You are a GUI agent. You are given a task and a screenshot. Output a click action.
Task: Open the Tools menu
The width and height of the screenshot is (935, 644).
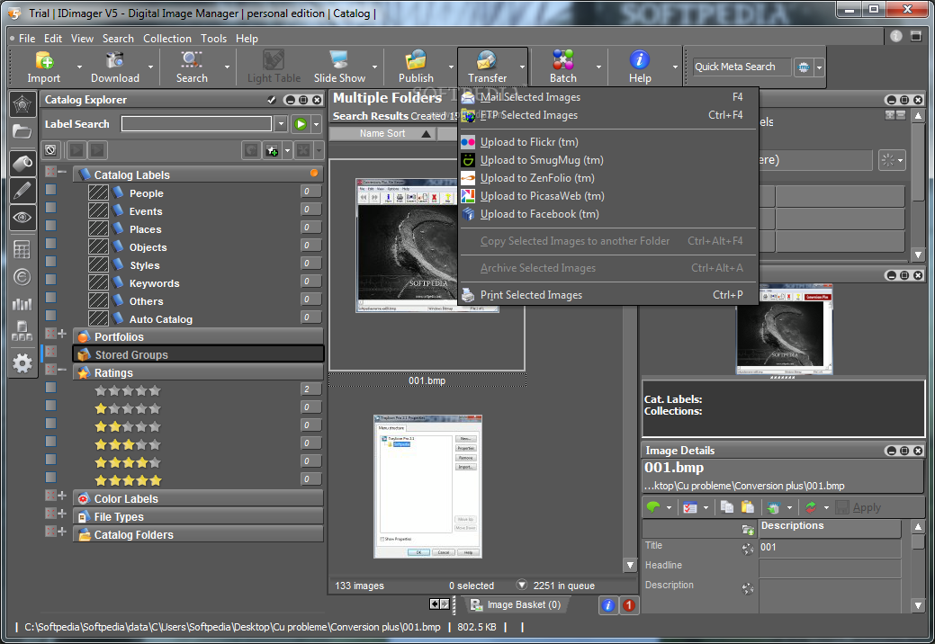[213, 38]
